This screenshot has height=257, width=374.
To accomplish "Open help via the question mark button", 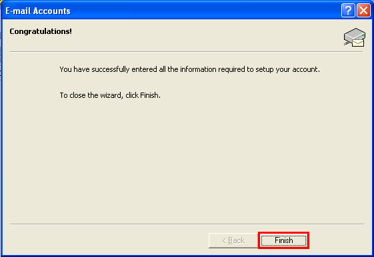I will (348, 11).
